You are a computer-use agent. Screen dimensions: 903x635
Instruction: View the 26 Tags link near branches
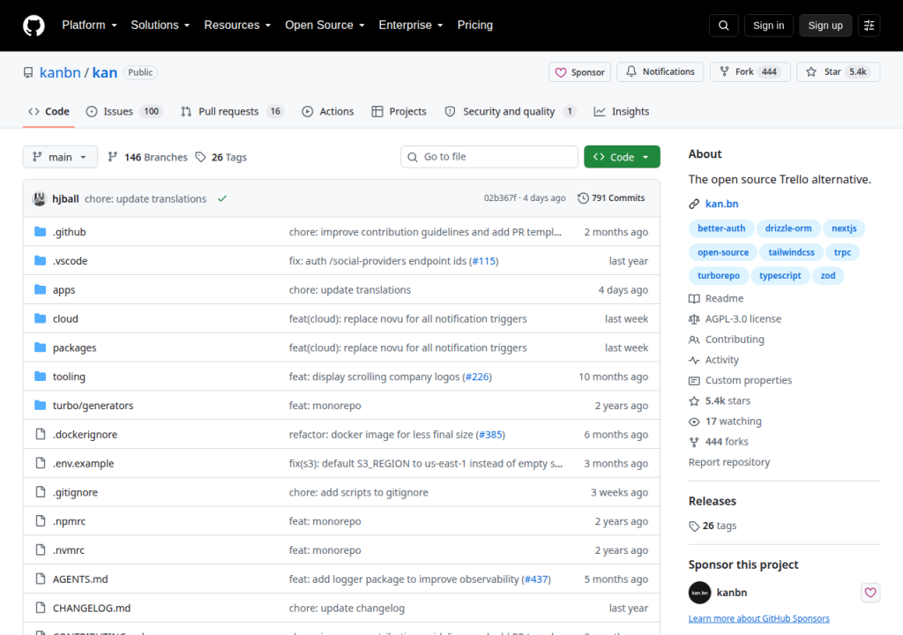point(221,157)
